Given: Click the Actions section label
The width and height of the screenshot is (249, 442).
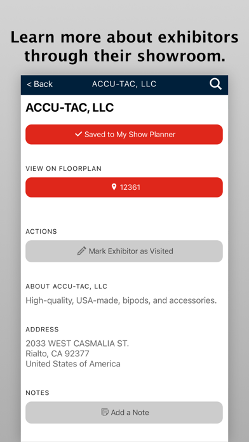Looking at the screenshot, I should tap(41, 231).
